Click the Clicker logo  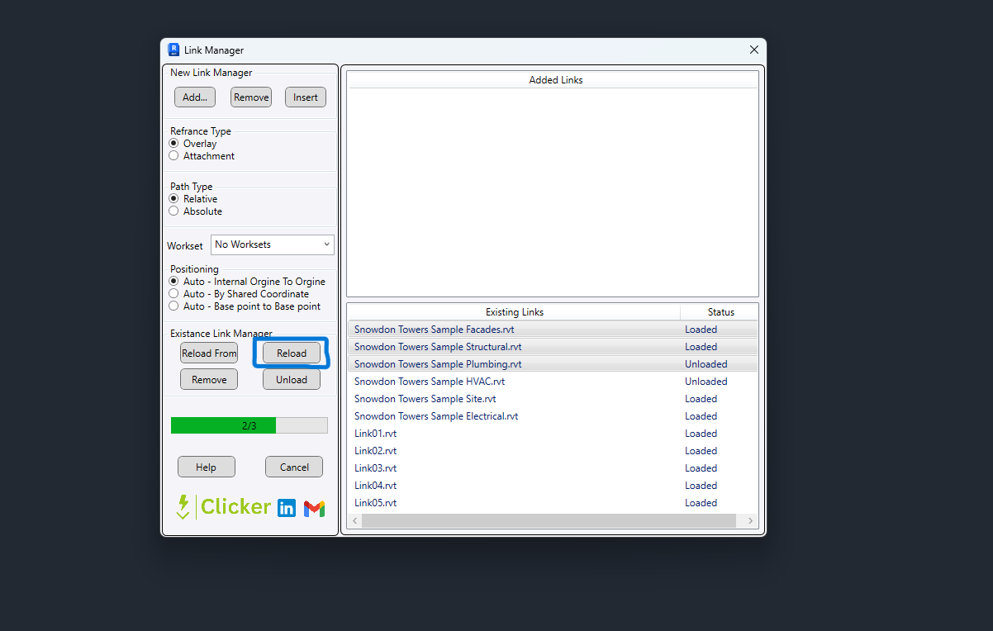(224, 506)
